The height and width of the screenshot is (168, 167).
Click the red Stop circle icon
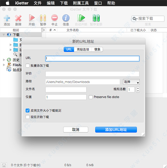point(54,18)
